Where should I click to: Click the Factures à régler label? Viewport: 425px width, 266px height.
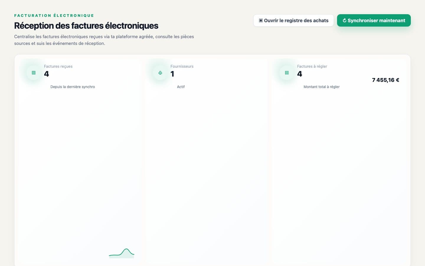click(x=312, y=66)
